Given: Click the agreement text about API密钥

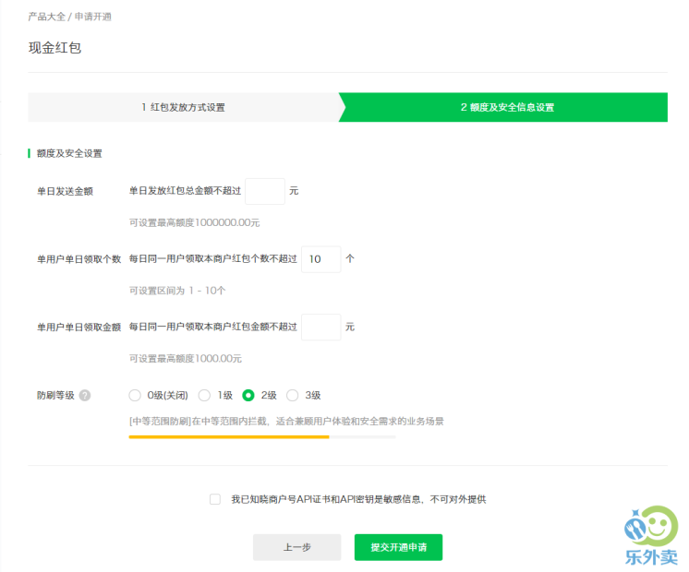Looking at the screenshot, I should point(357,499).
